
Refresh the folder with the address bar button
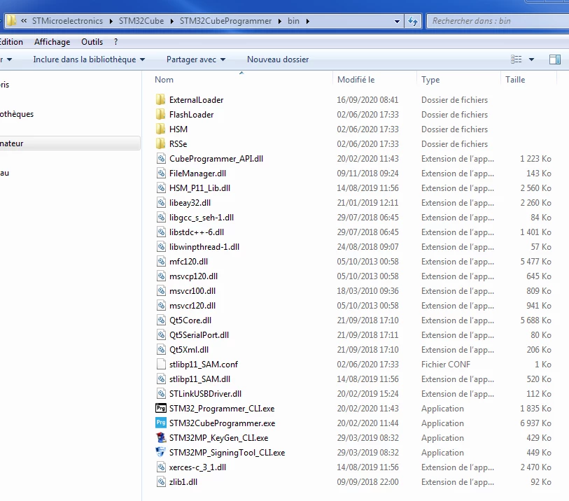point(413,21)
